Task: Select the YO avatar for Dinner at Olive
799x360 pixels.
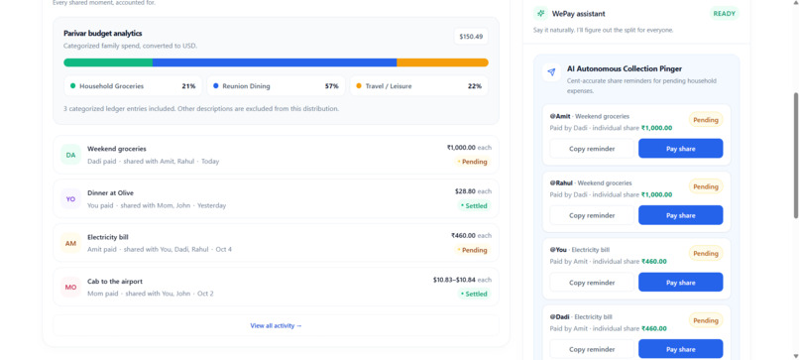Action: point(70,199)
